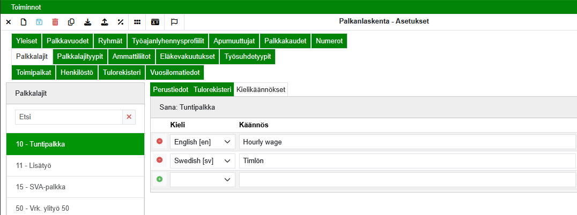
Task: Click the download import icon
Action: (88, 22)
